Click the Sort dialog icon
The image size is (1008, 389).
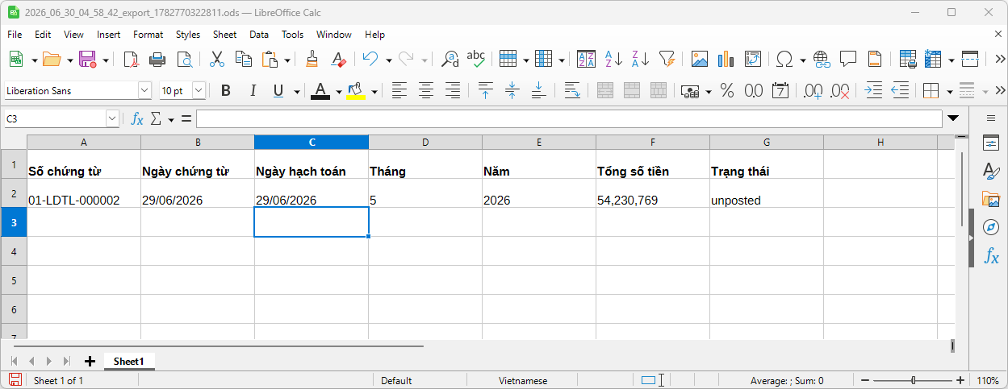[x=587, y=59]
